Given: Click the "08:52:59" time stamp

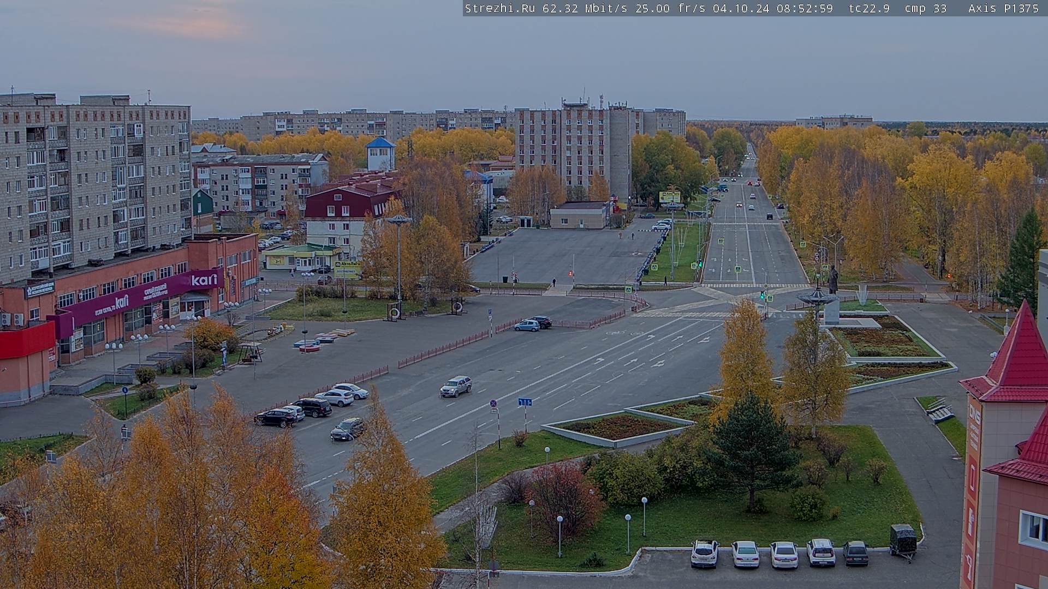Looking at the screenshot, I should tap(805, 8).
